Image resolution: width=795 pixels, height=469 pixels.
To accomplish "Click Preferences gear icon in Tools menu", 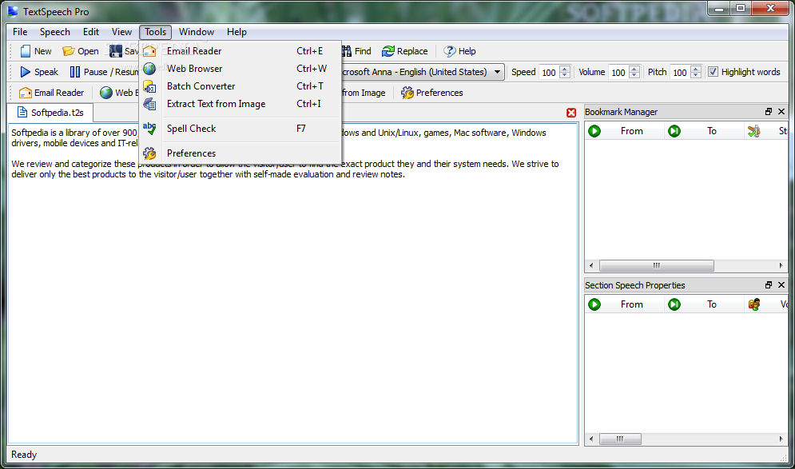I will click(149, 153).
